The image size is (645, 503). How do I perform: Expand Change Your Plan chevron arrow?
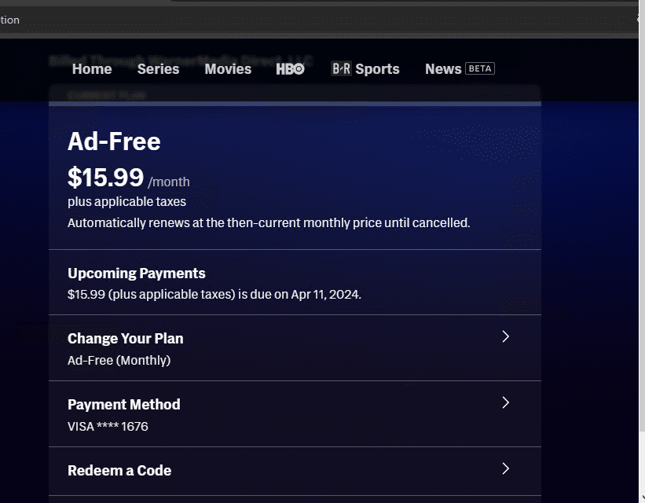(x=505, y=336)
